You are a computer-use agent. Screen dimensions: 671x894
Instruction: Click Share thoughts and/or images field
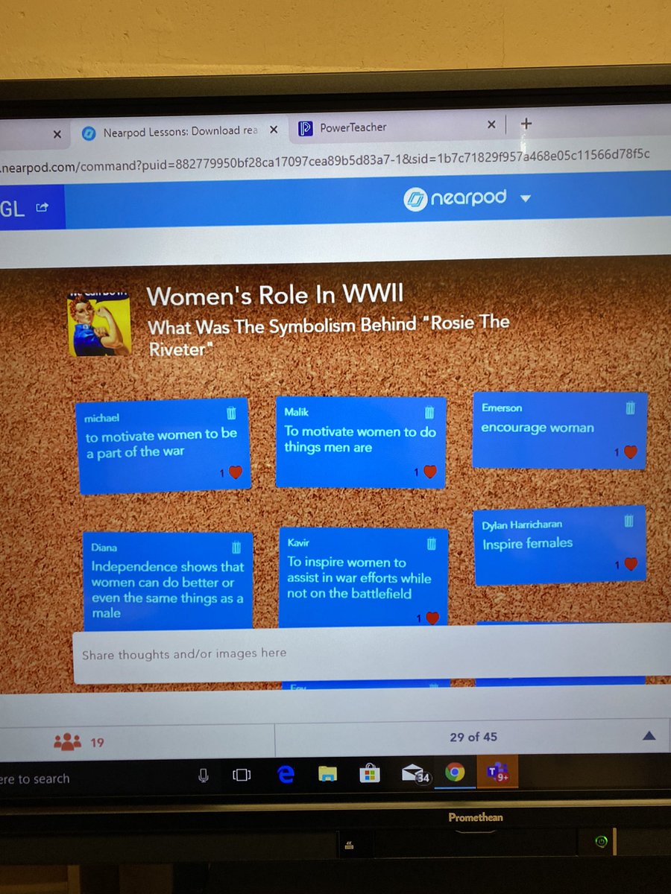coord(371,656)
